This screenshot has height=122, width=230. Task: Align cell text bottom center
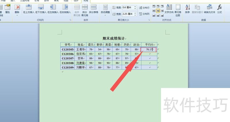(x=158, y=15)
